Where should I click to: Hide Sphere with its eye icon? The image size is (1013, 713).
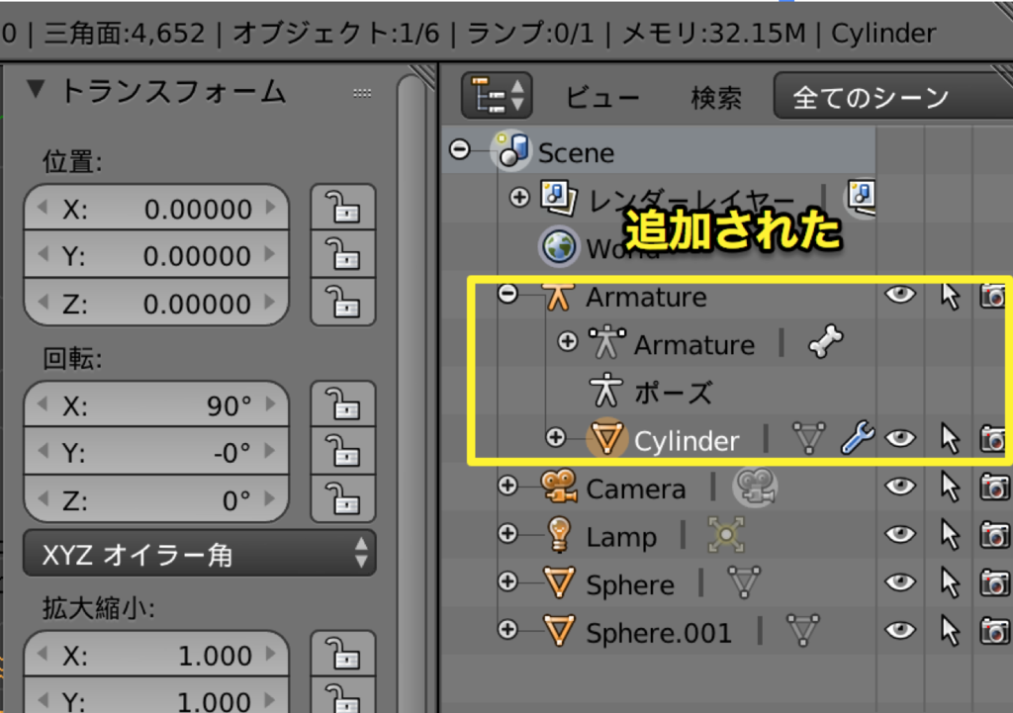tap(900, 581)
